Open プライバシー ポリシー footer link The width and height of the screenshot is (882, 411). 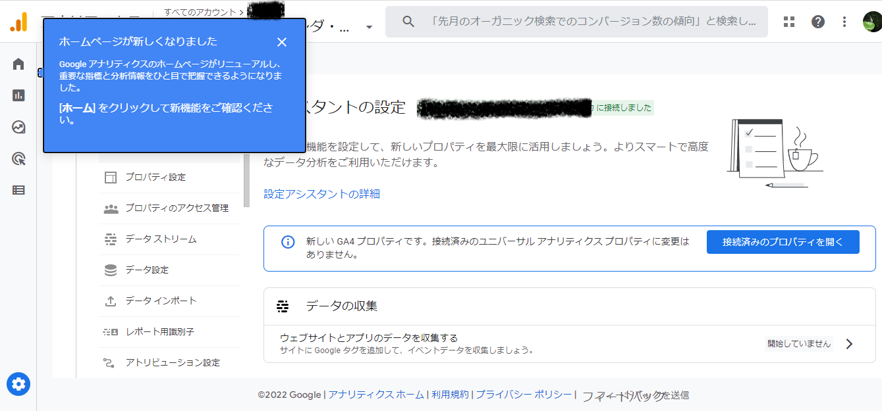[x=524, y=395]
